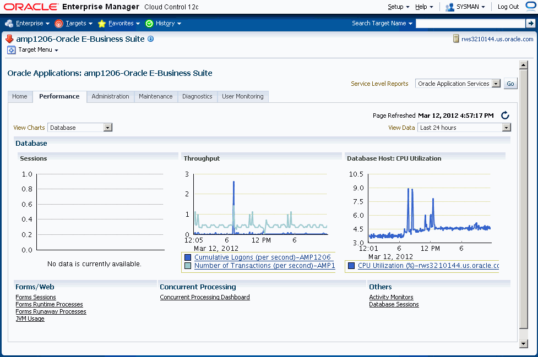
Task: Open the View Data Last 24 hours dropdown
Action: pos(464,128)
